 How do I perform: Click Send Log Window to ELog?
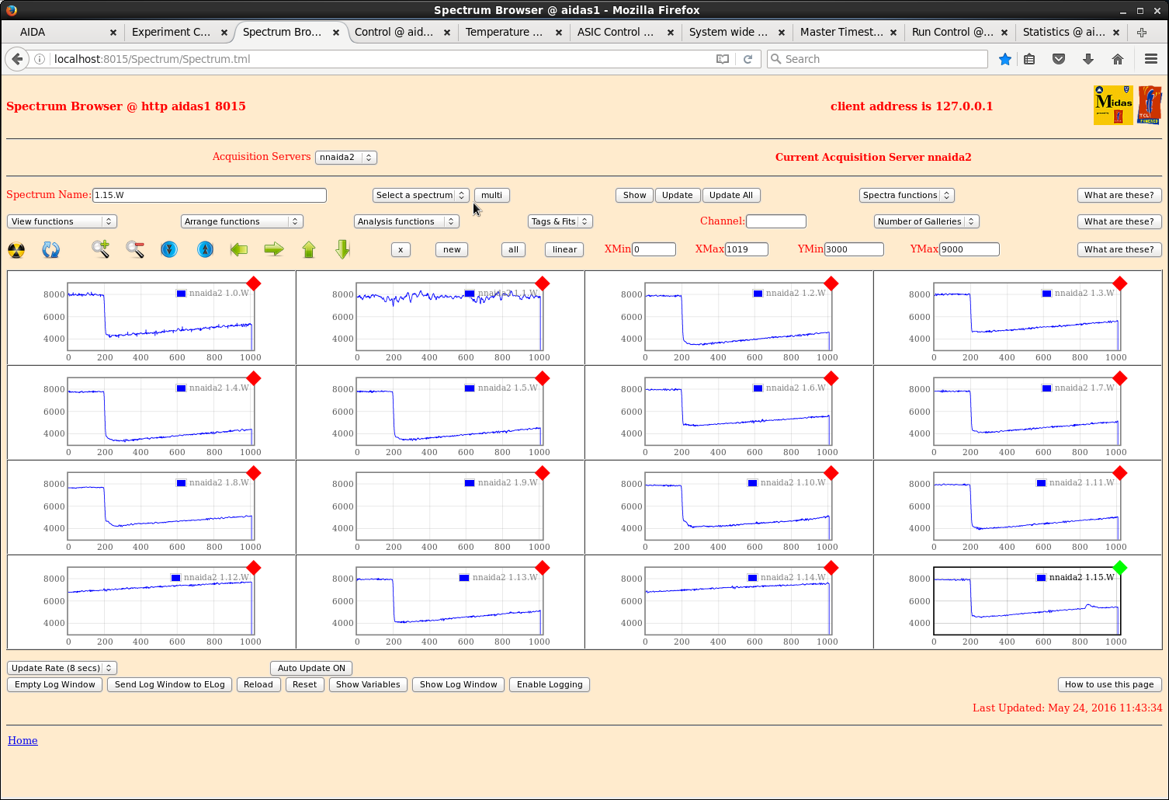point(170,684)
